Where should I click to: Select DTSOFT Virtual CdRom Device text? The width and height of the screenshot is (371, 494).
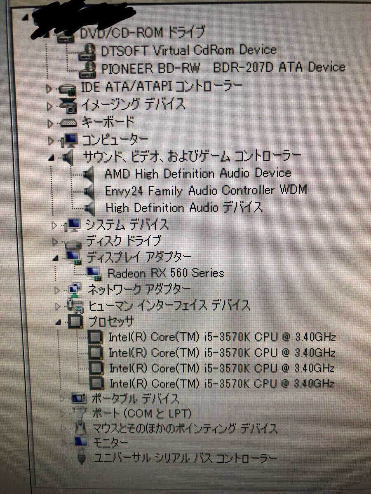[188, 50]
